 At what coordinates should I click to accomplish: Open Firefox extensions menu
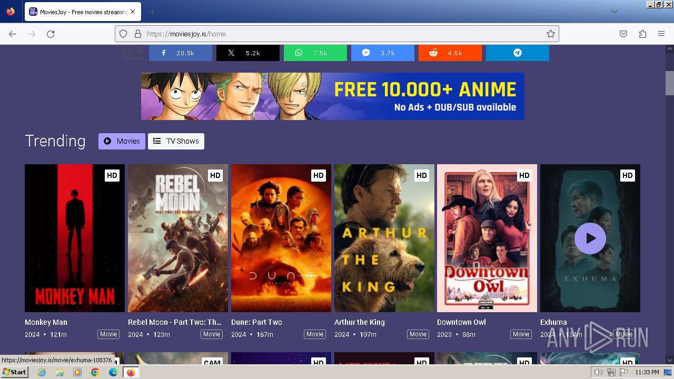642,34
